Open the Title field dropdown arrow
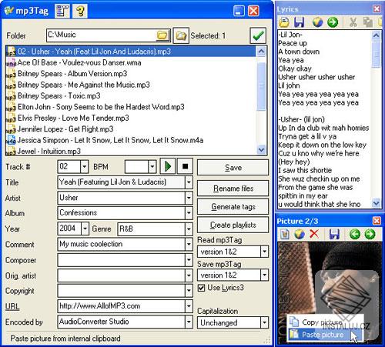 coord(189,182)
